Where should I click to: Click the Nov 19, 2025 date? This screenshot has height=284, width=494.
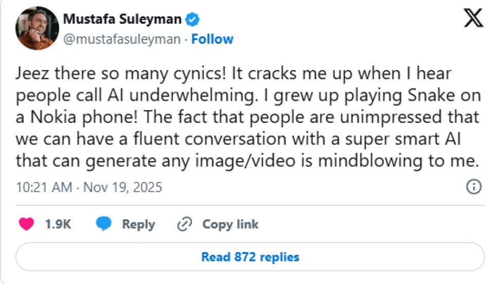point(122,187)
